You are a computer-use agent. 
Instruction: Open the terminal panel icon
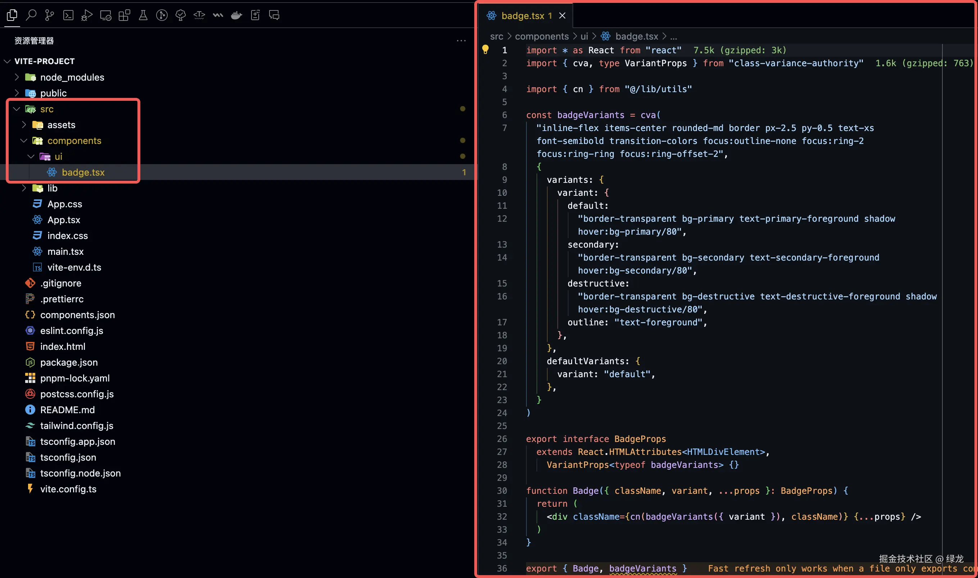[68, 15]
